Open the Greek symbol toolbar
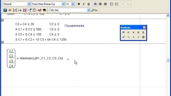Screen dimensions: 171x96 pyautogui.click(x=40, y=10)
